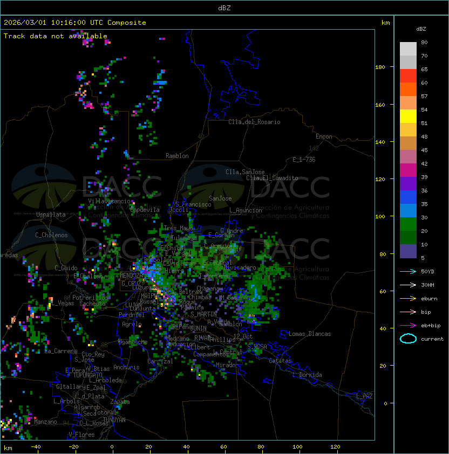Click the 'S_MARTIN' map label
Viewport: 449px width, 454px height.
[x=203, y=314]
